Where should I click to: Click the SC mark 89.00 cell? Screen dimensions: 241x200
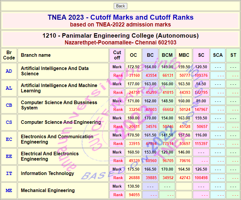coord(201,101)
